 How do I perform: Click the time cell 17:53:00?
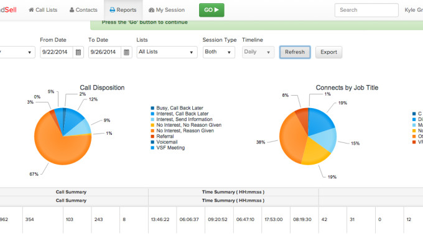coord(276,220)
